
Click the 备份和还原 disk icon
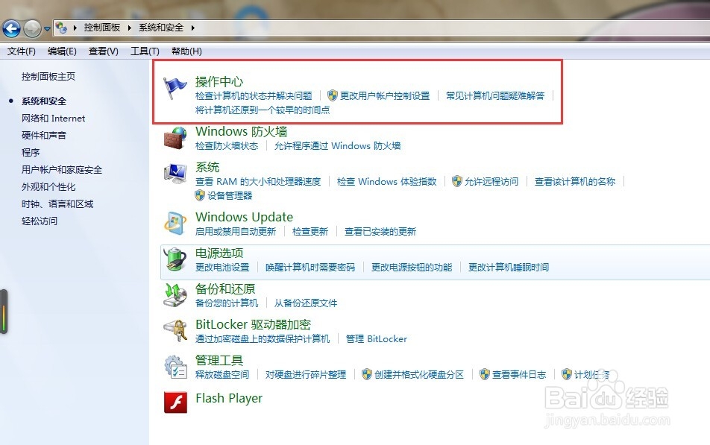(175, 295)
